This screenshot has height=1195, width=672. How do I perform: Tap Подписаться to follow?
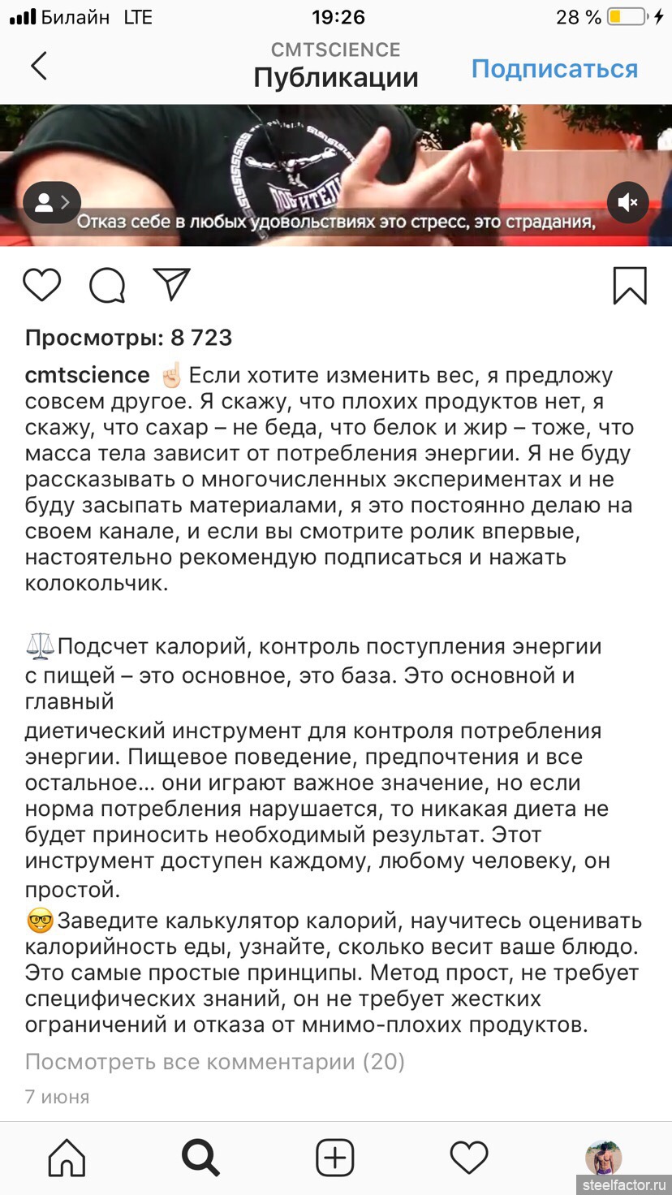pos(554,69)
